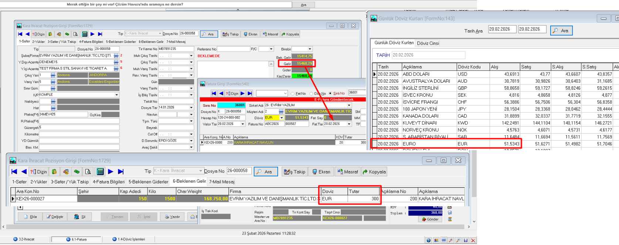Go to previous record in Fatura Girişi
The width and height of the screenshot is (619, 245).
tap(221, 93)
